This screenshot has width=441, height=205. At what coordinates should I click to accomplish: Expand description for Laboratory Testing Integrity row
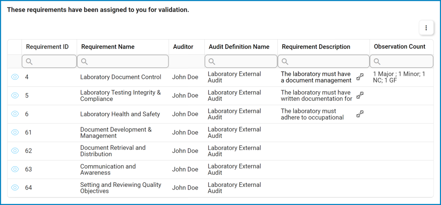tap(360, 96)
